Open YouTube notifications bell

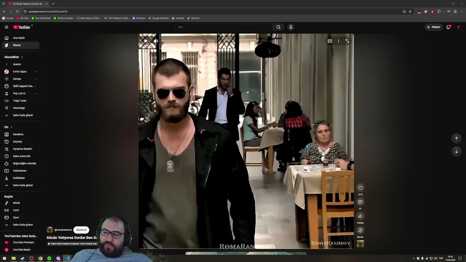click(x=449, y=27)
